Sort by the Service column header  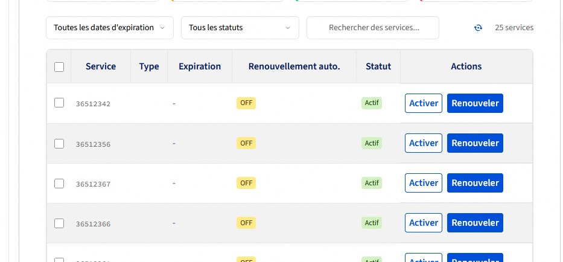click(101, 66)
